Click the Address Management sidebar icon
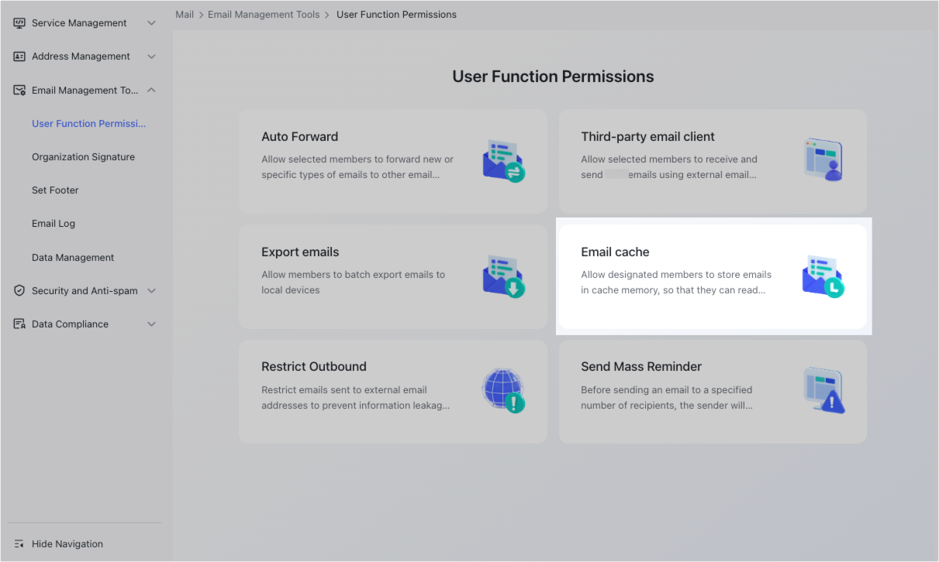The image size is (939, 562). (x=19, y=56)
